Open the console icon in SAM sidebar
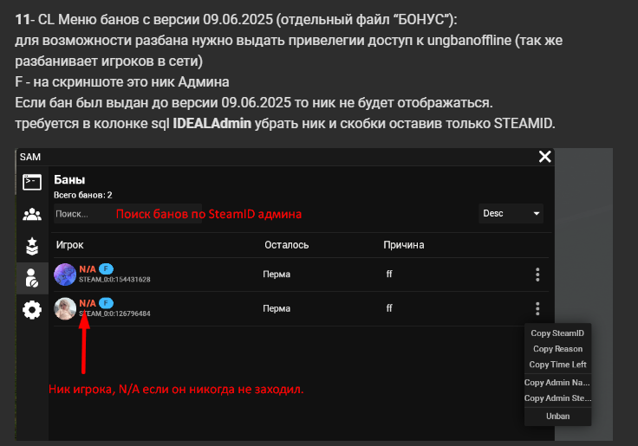This screenshot has height=446, width=638. tap(32, 182)
